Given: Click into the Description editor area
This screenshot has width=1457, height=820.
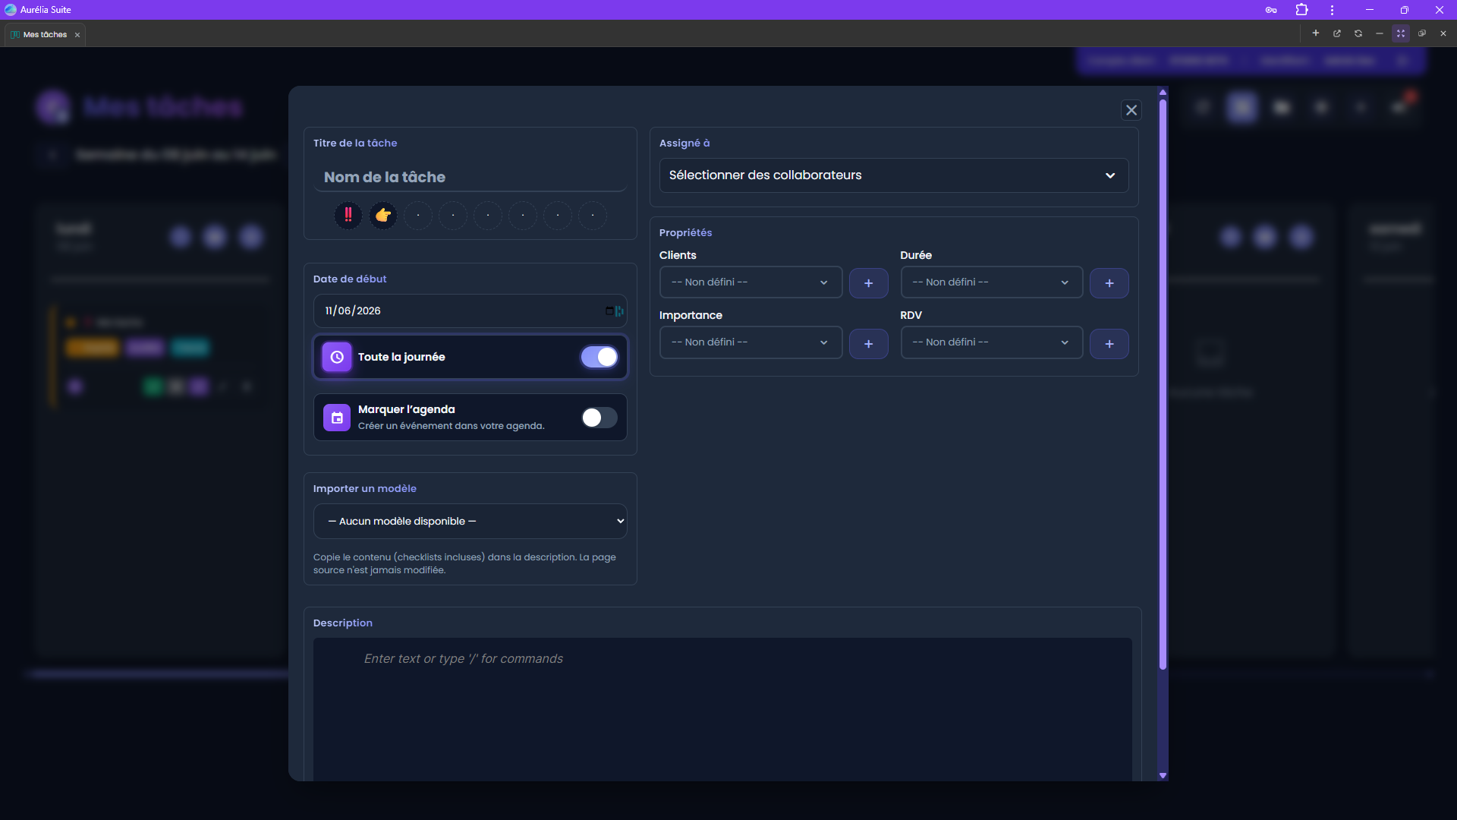Looking at the screenshot, I should click(722, 709).
